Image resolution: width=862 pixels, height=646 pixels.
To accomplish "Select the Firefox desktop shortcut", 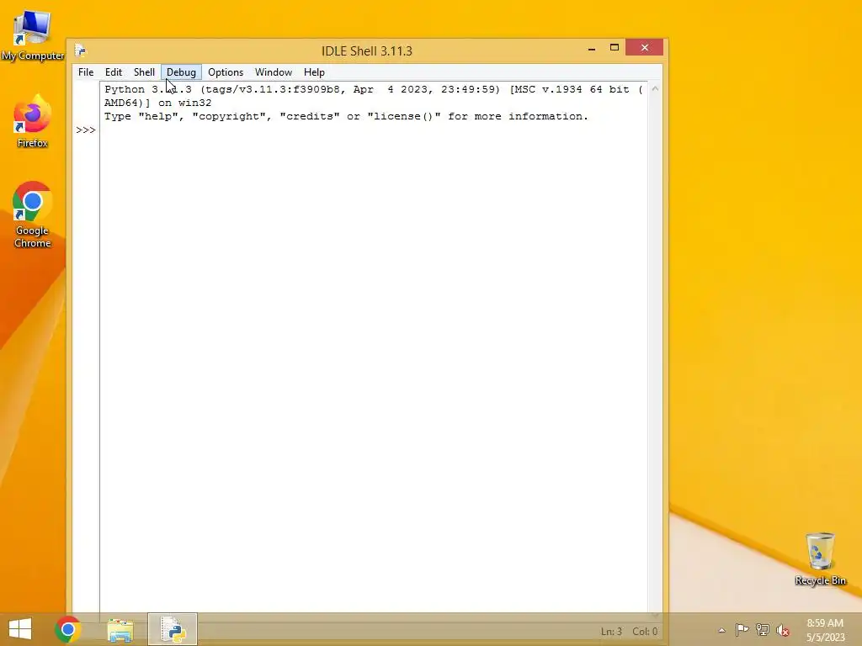I will tap(33, 121).
